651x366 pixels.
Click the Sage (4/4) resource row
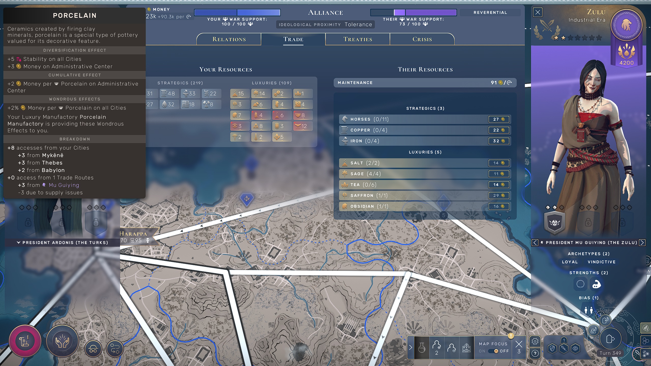point(425,174)
